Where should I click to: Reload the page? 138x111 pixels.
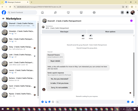pos(10,7)
